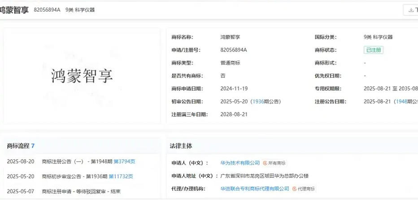Viewport: 418px width, 201px height.
Task: Click the 普通商标 trademark type value
Action: pyautogui.click(x=231, y=63)
